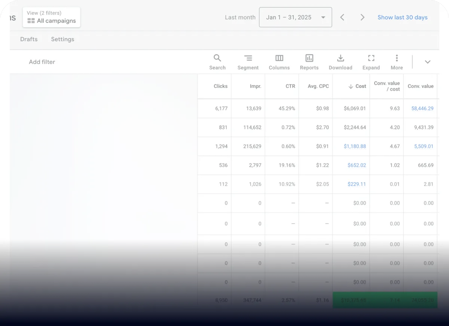This screenshot has width=449, height=326.
Task: Click the Show last 30 days link
Action: tap(403, 17)
